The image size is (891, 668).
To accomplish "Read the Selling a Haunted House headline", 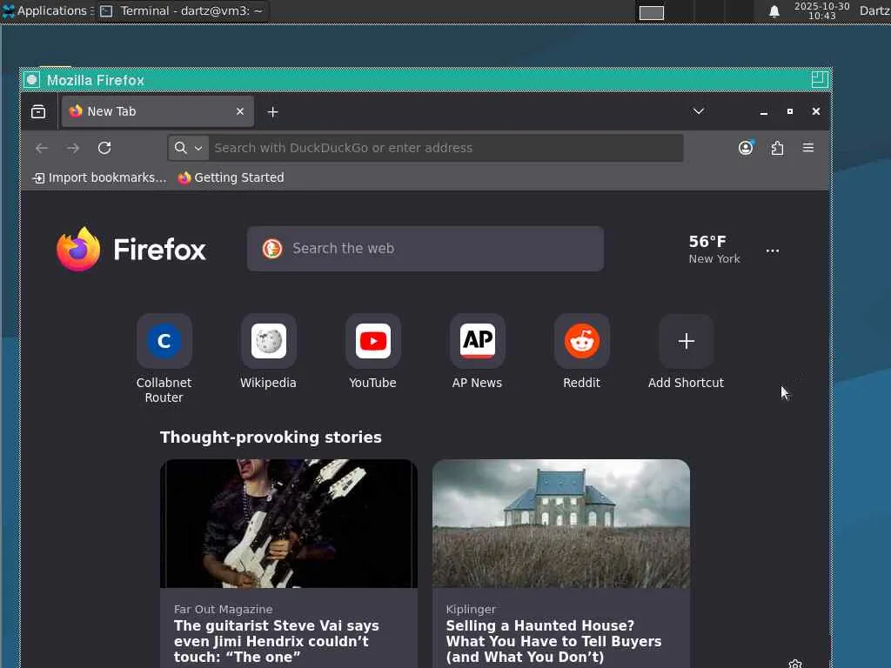I will point(554,641).
